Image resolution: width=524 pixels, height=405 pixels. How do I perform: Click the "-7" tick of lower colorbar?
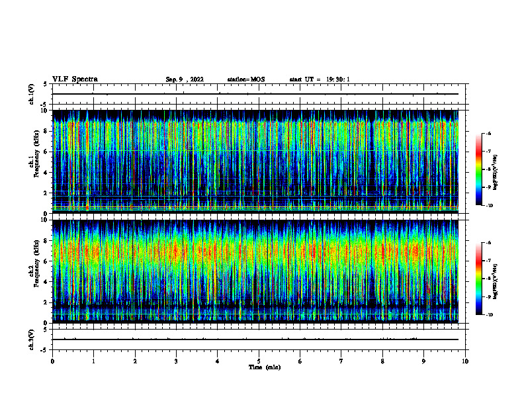[488, 261]
